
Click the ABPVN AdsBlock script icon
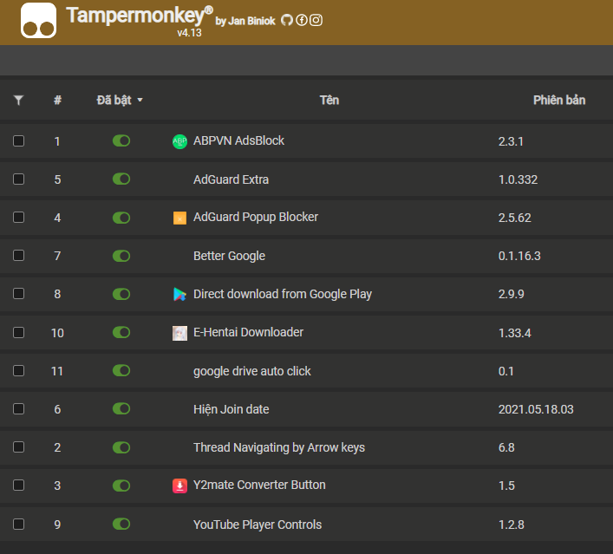click(179, 141)
